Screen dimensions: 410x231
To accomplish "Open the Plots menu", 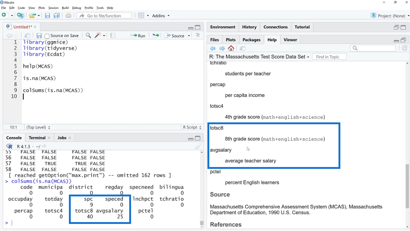I will click(x=42, y=8).
